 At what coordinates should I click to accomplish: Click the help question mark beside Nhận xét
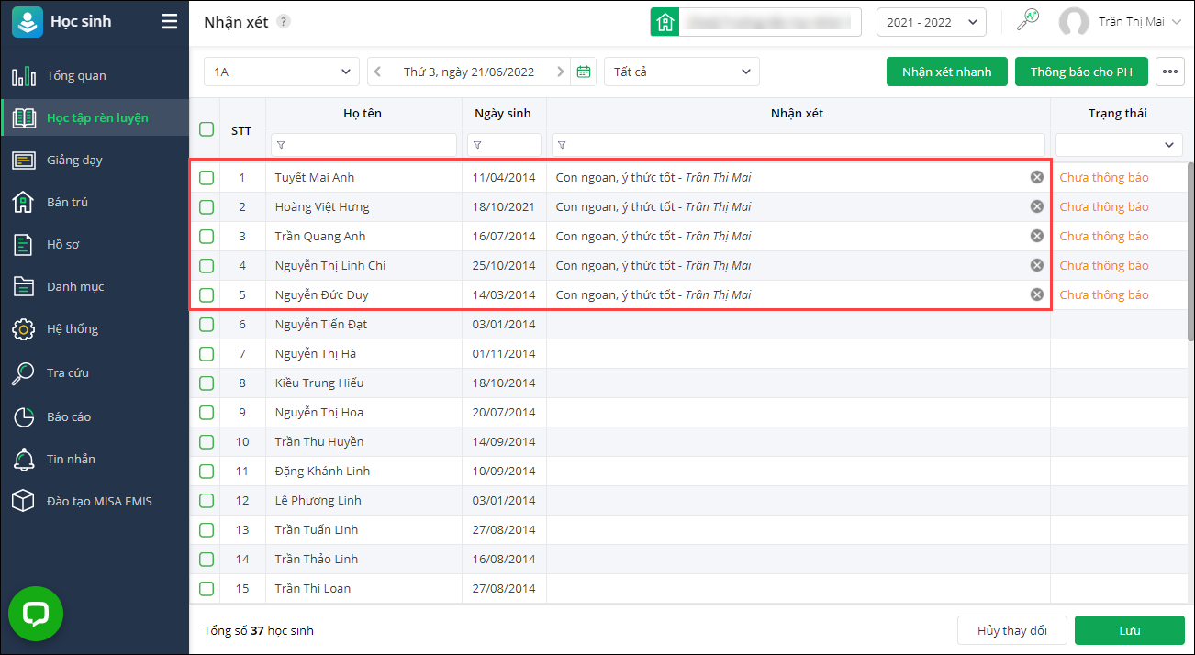pos(284,21)
